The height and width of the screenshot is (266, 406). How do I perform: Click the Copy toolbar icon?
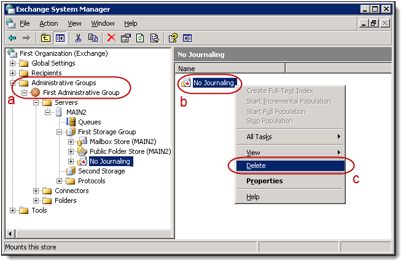point(93,38)
